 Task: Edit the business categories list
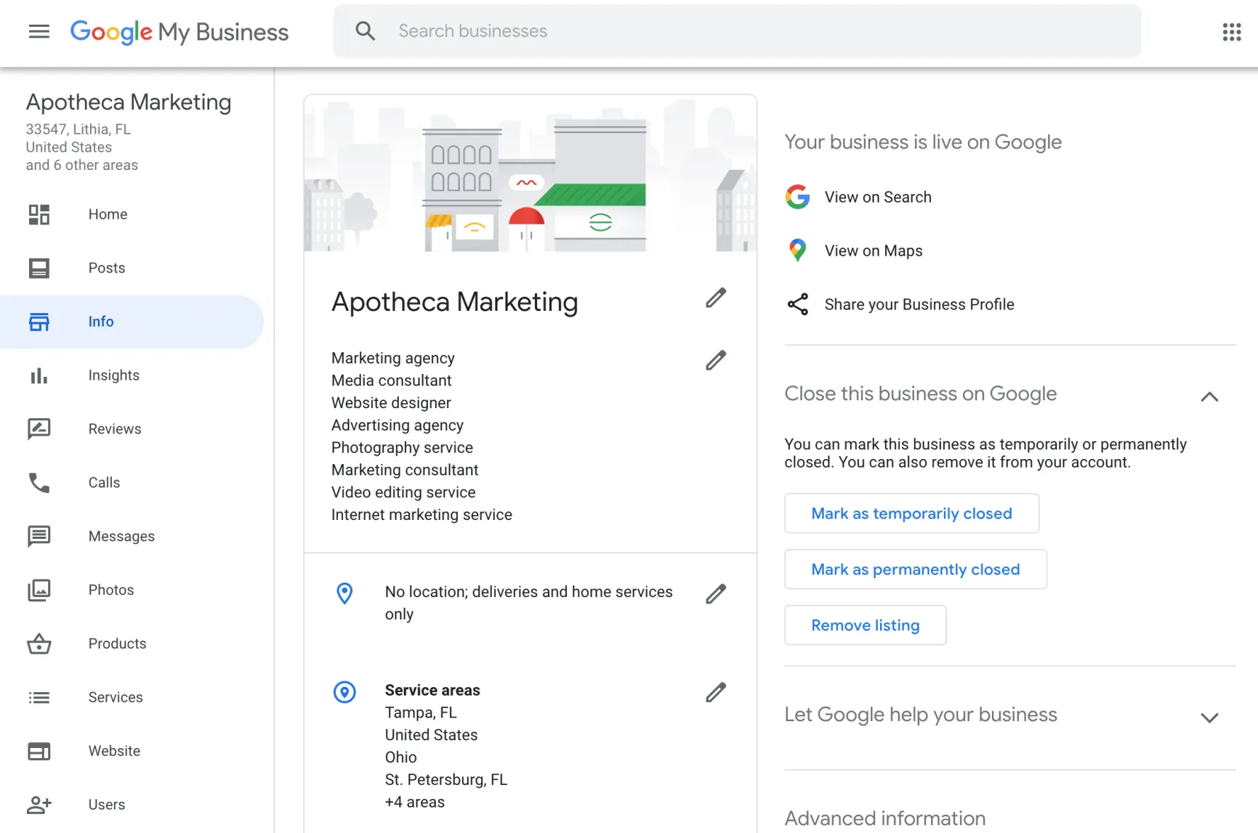pos(716,360)
